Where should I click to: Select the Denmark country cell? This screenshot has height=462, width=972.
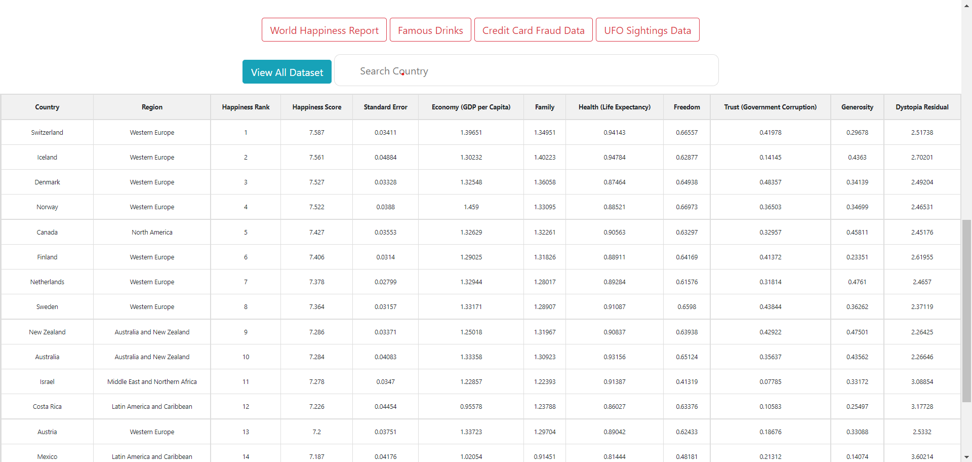point(47,182)
